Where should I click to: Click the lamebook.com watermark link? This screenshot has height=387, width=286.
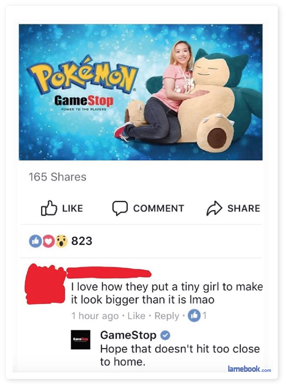(x=249, y=369)
